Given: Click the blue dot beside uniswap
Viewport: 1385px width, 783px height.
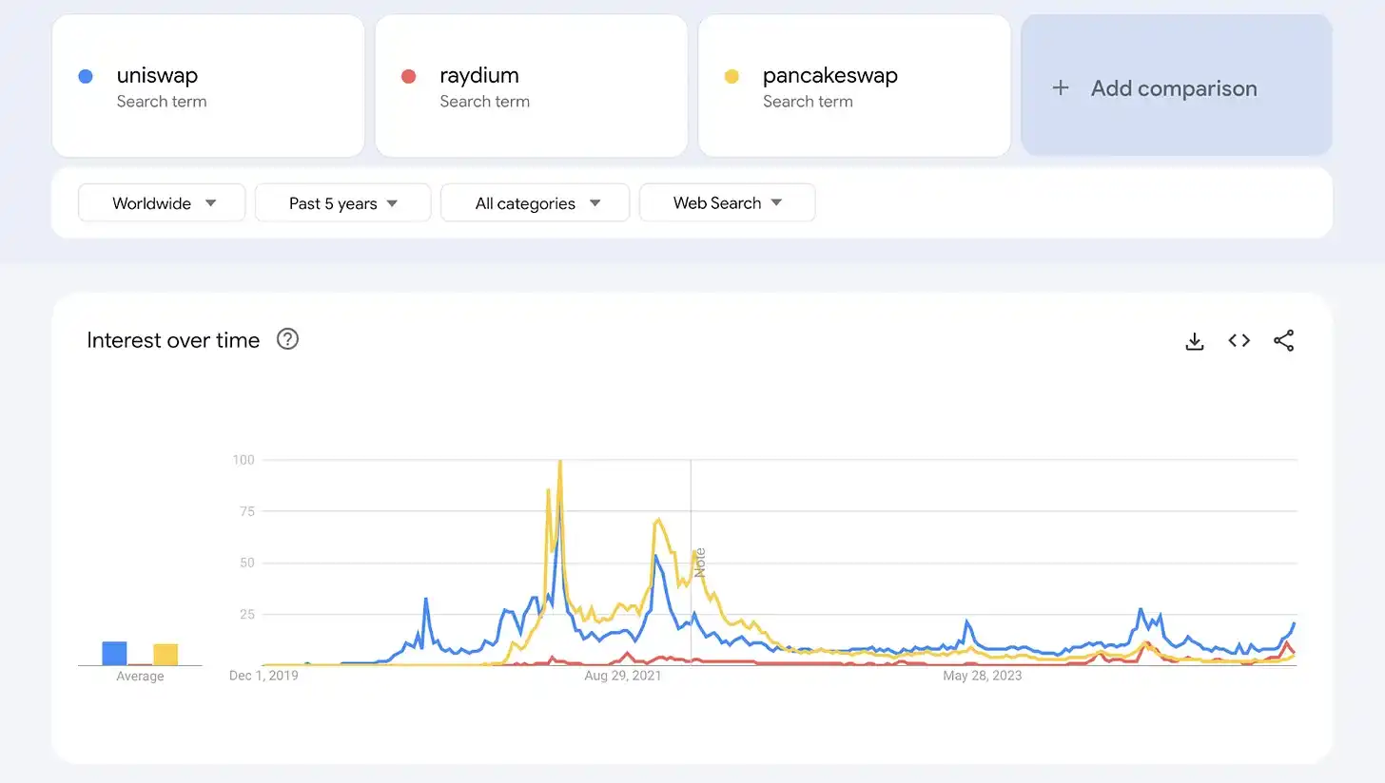Looking at the screenshot, I should coord(86,76).
